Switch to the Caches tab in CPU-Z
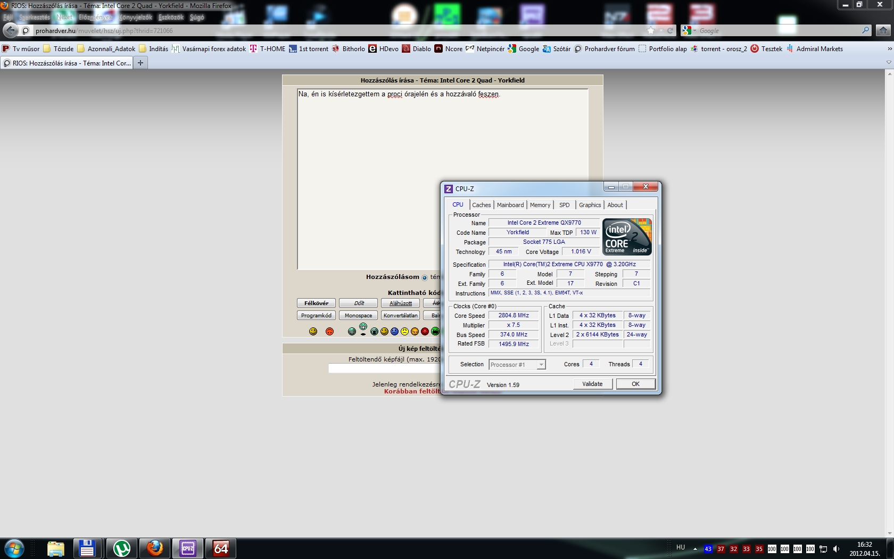Viewport: 894px width, 559px height. [x=482, y=205]
